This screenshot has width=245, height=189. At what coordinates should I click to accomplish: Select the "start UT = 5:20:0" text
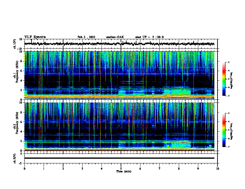click(x=149, y=37)
